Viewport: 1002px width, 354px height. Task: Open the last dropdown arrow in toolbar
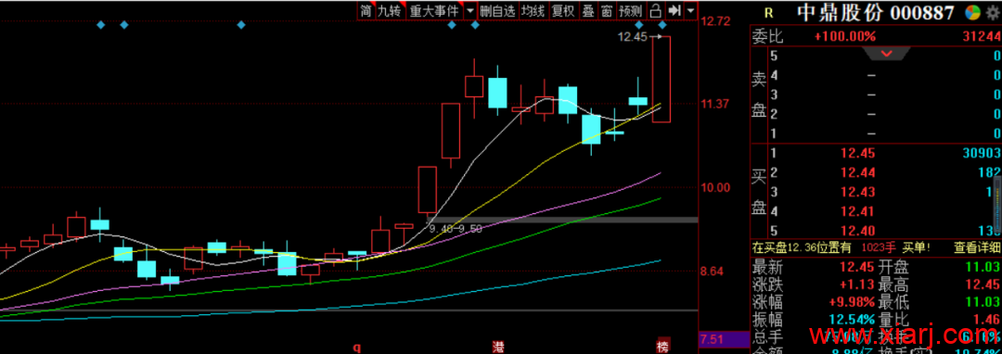click(x=690, y=10)
